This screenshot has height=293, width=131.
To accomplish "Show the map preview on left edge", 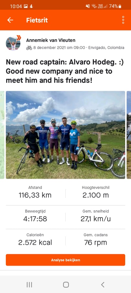I will (2, 135).
